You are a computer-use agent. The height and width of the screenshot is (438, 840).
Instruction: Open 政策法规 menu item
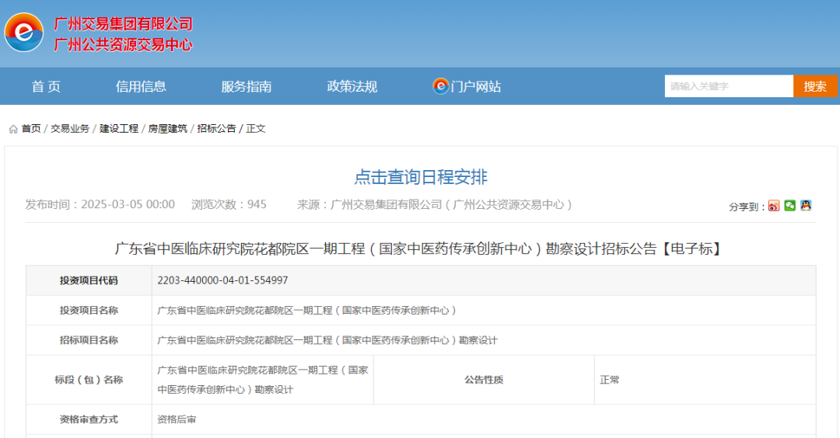pos(352,87)
